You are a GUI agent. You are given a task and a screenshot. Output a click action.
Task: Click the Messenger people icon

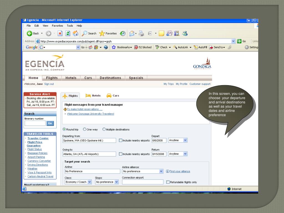pyautogui.click(x=185, y=33)
